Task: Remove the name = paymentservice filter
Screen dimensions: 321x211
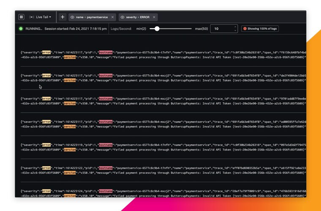Action: 112,17
